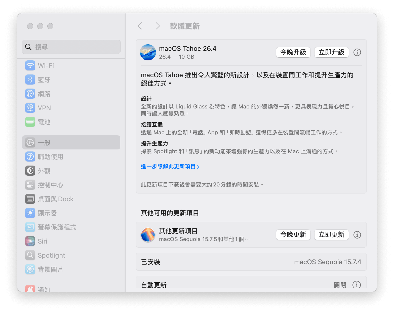This screenshot has height=313, width=394.
Task: Show info for 其他更新項目
Action: (x=357, y=235)
